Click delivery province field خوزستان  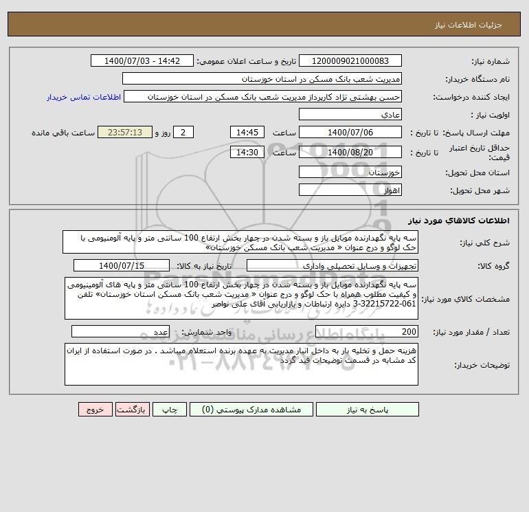[350, 172]
